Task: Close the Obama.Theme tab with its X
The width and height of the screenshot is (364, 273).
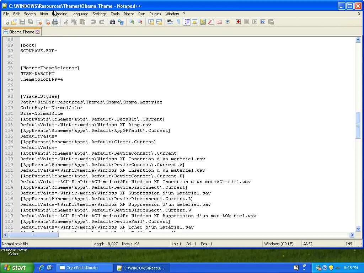Action: pos(38,32)
